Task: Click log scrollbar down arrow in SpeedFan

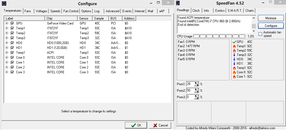Action: tap(254, 31)
